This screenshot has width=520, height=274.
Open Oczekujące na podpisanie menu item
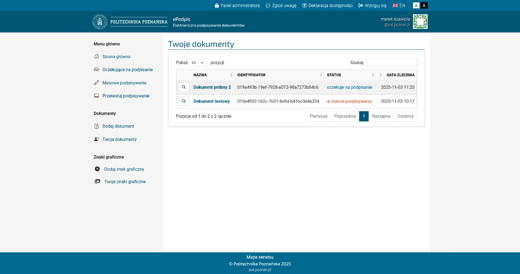127,70
